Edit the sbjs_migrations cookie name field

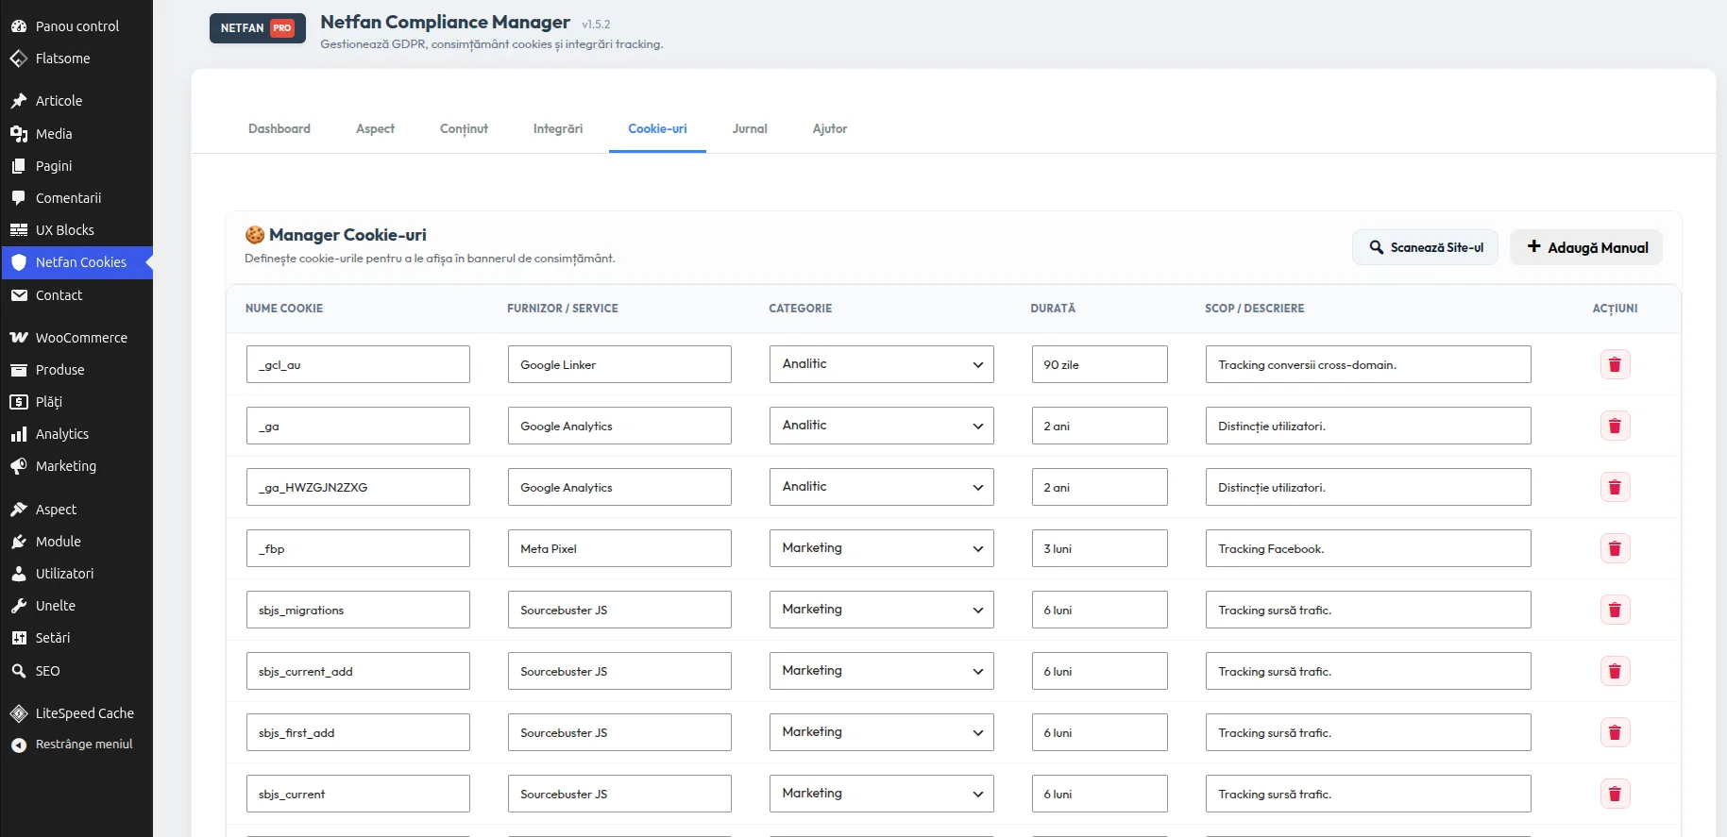coord(358,610)
